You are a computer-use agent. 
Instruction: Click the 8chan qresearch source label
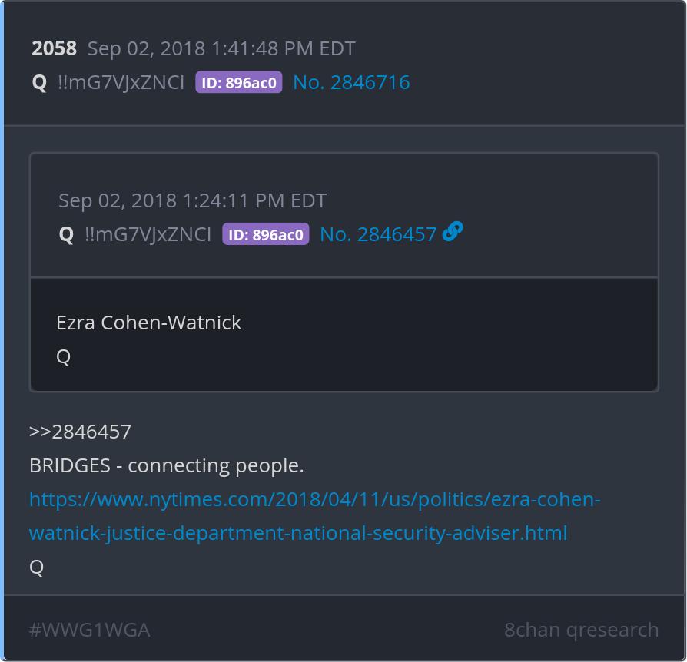click(x=581, y=631)
